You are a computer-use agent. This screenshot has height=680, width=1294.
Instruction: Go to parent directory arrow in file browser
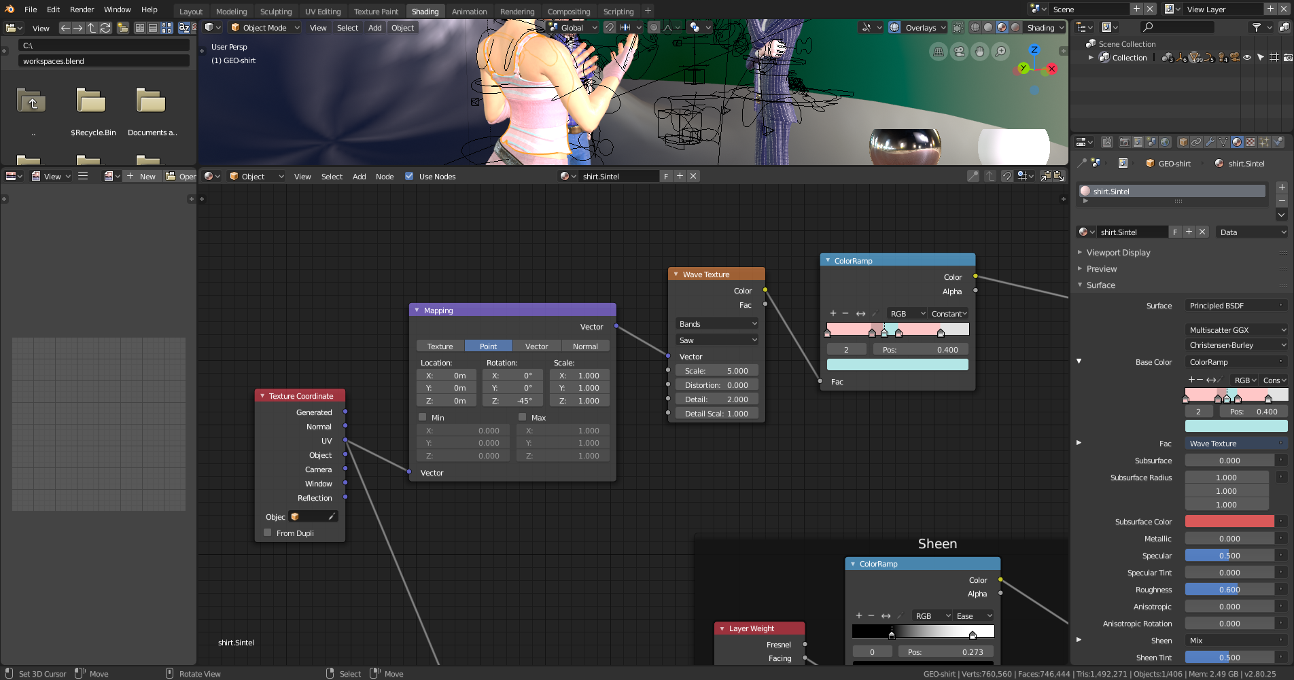92,28
